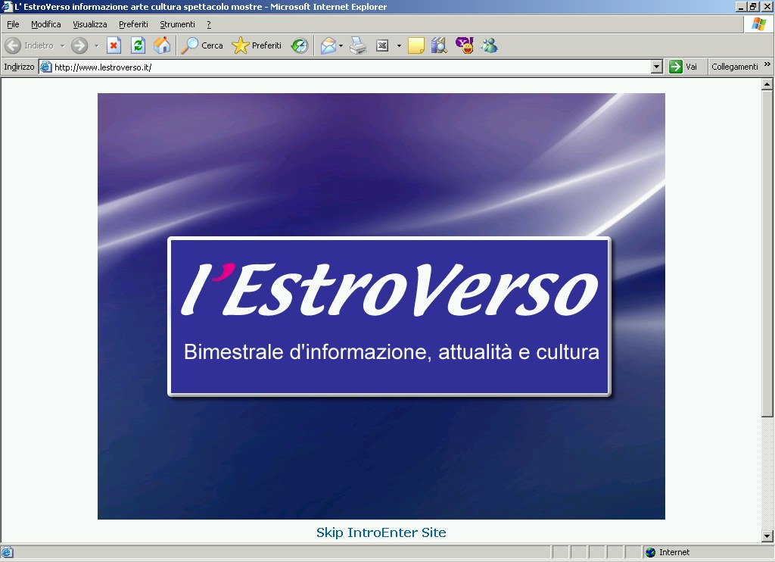Open the Collegamenti links bar
The width and height of the screenshot is (775, 562).
pyautogui.click(x=734, y=67)
